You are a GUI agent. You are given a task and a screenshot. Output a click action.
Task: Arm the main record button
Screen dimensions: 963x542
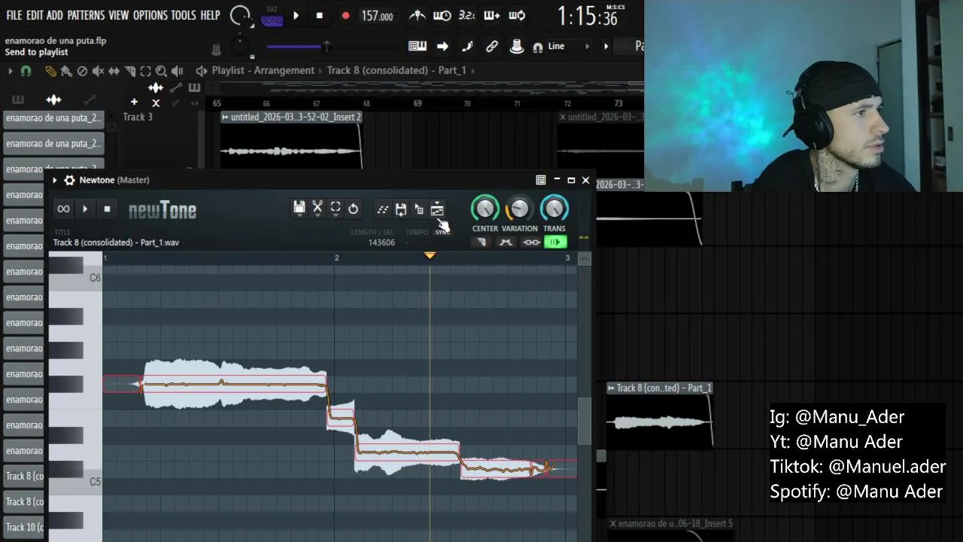[x=345, y=16]
